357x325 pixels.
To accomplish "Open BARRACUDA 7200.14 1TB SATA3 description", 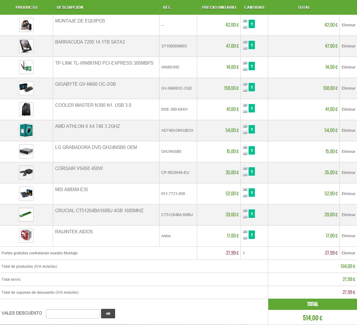I will tap(90, 42).
